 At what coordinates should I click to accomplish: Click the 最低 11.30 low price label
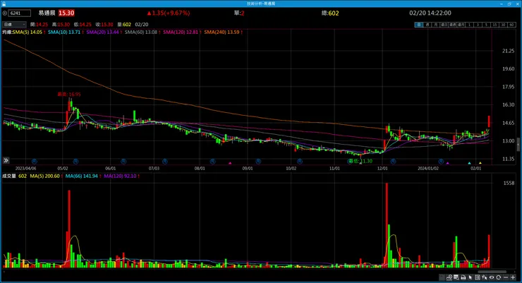360,161
